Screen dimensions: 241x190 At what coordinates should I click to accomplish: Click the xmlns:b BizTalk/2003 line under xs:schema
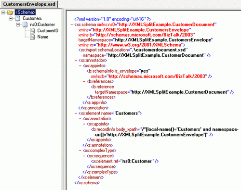136,35
